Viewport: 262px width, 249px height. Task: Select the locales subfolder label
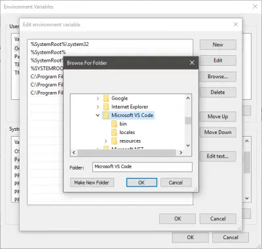coord(127,132)
